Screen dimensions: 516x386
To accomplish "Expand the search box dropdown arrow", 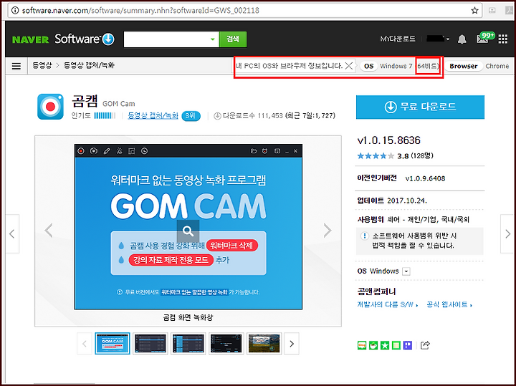I will [x=213, y=39].
